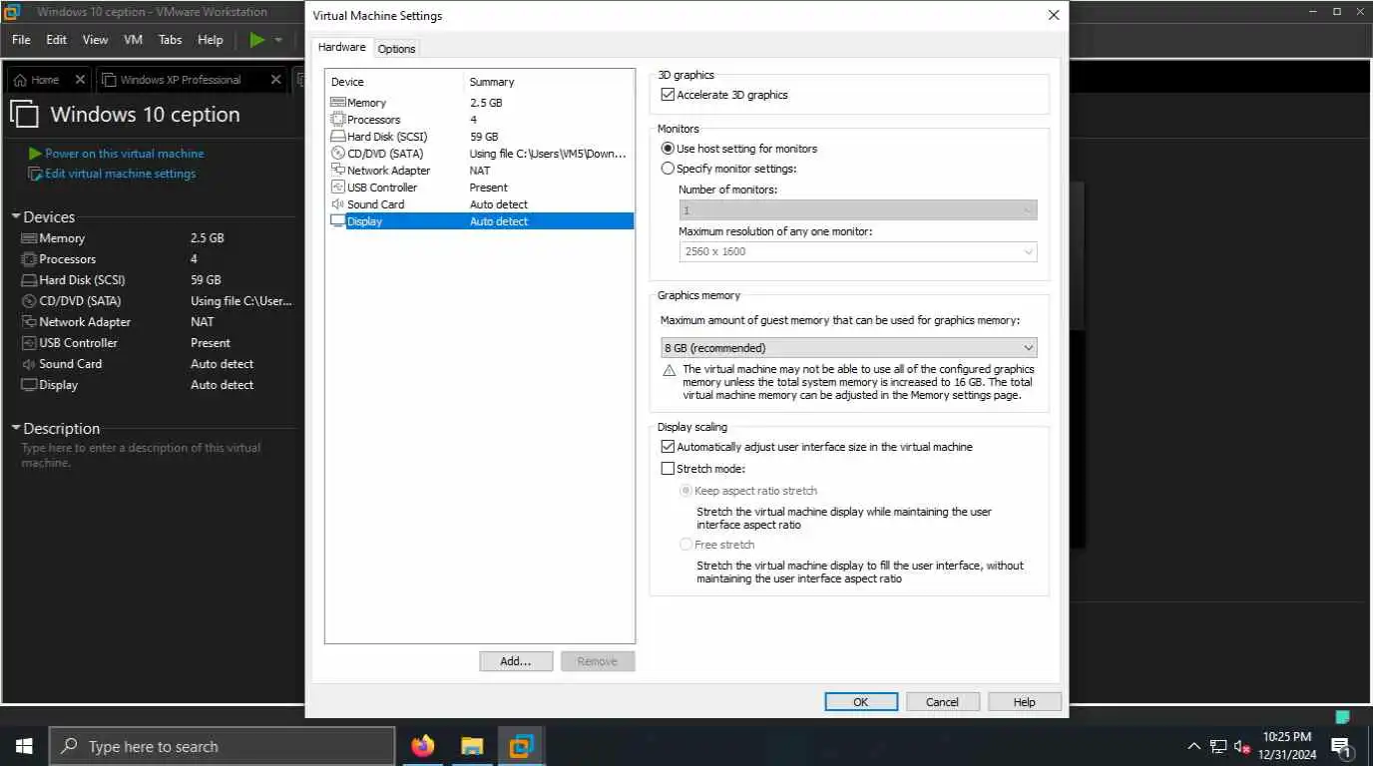
Task: Open the Tabs menu
Action: point(171,40)
